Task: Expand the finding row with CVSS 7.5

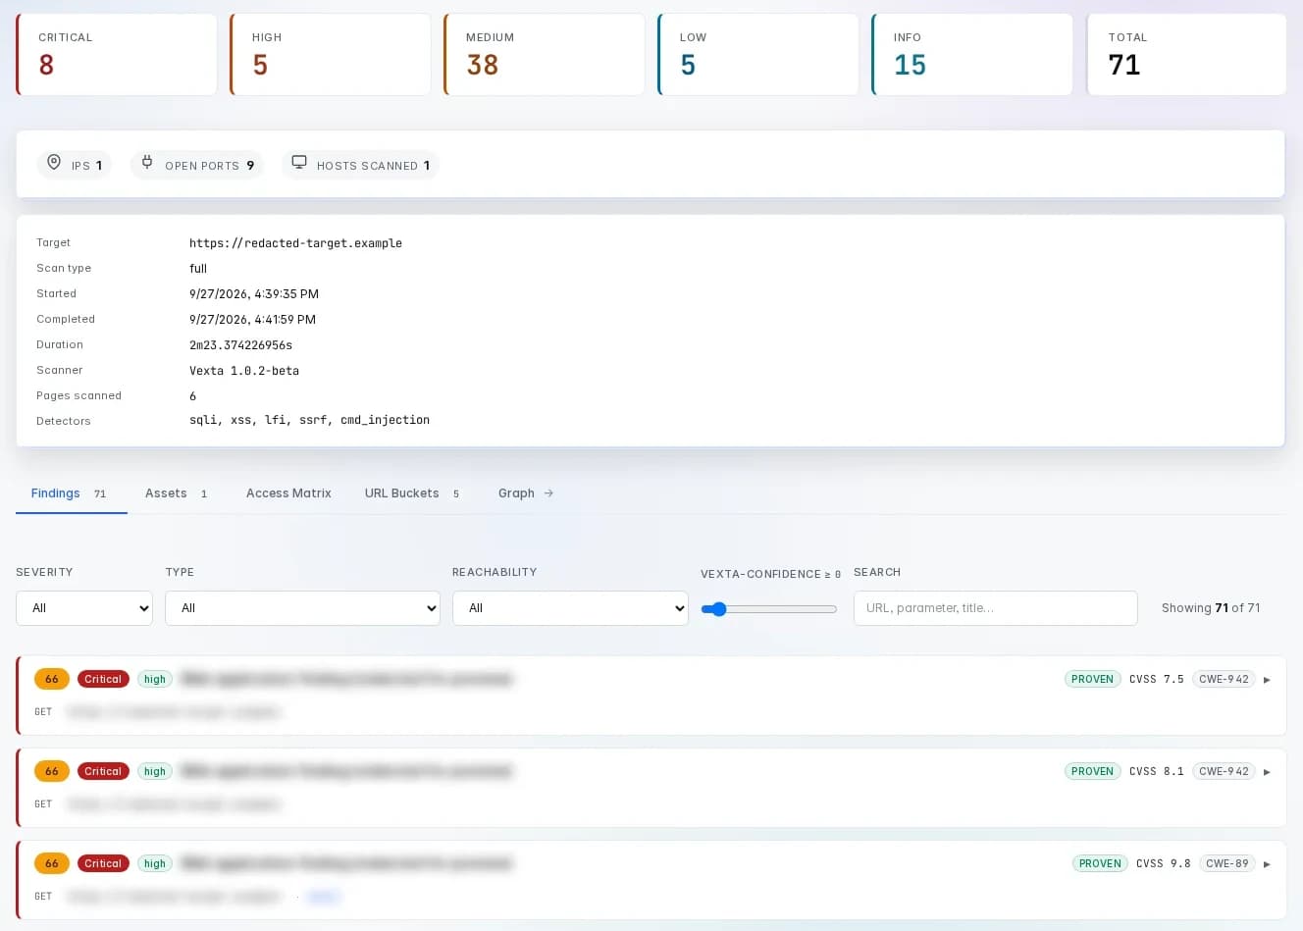Action: pos(1267,680)
